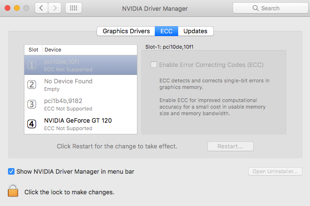Click the Open Uninstaller... button
Screen dimensions: 310x206
(275, 171)
